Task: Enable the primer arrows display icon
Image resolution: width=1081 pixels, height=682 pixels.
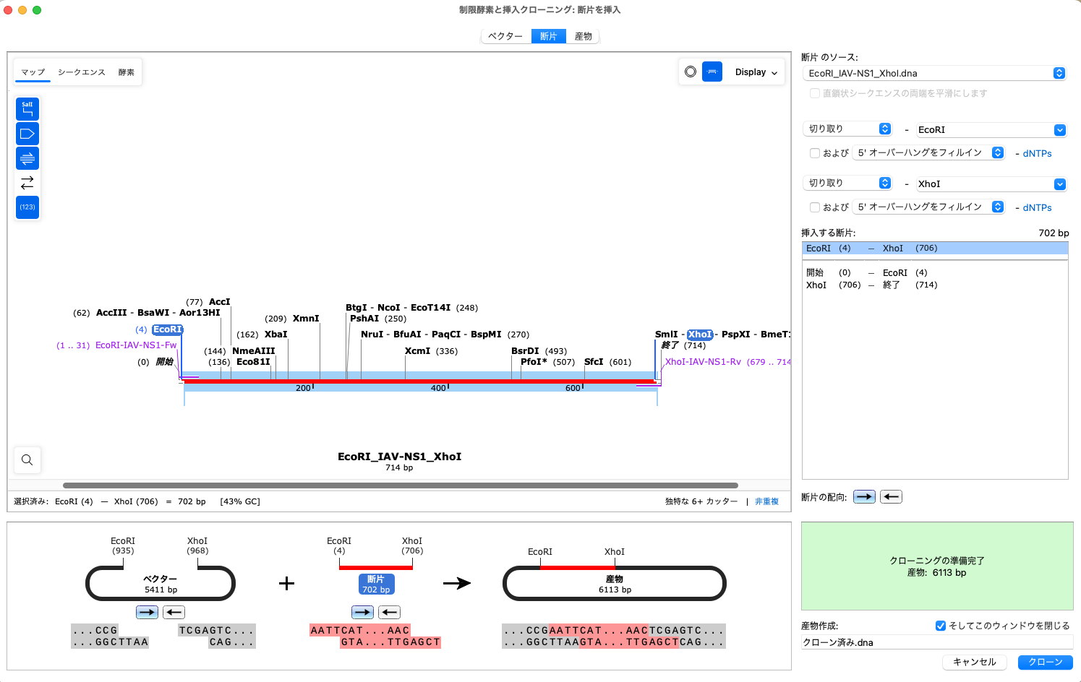Action: (x=27, y=182)
